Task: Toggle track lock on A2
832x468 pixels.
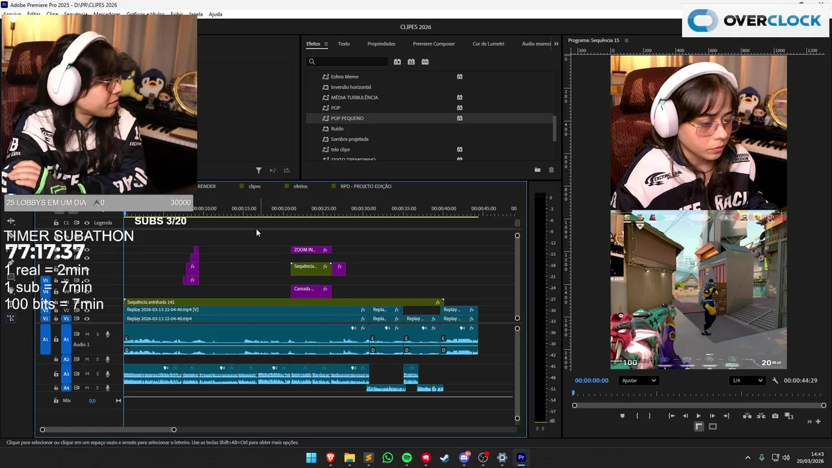Action: click(x=56, y=359)
